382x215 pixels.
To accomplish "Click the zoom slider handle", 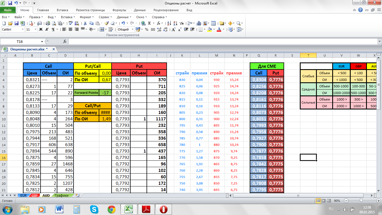I will click(x=361, y=201).
